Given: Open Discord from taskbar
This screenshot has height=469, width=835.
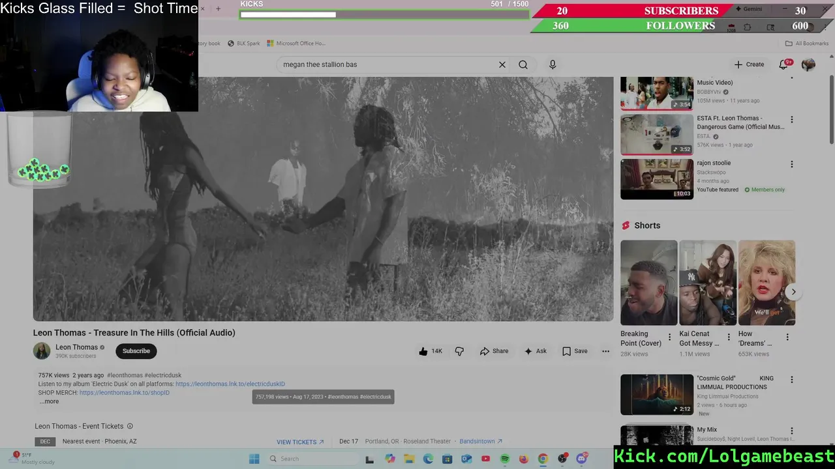Looking at the screenshot, I should [581, 459].
